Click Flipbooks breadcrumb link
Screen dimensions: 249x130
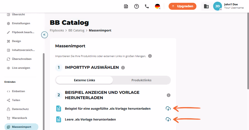tap(57, 30)
